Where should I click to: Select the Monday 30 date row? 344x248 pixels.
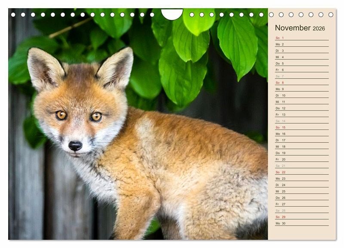click(301, 223)
